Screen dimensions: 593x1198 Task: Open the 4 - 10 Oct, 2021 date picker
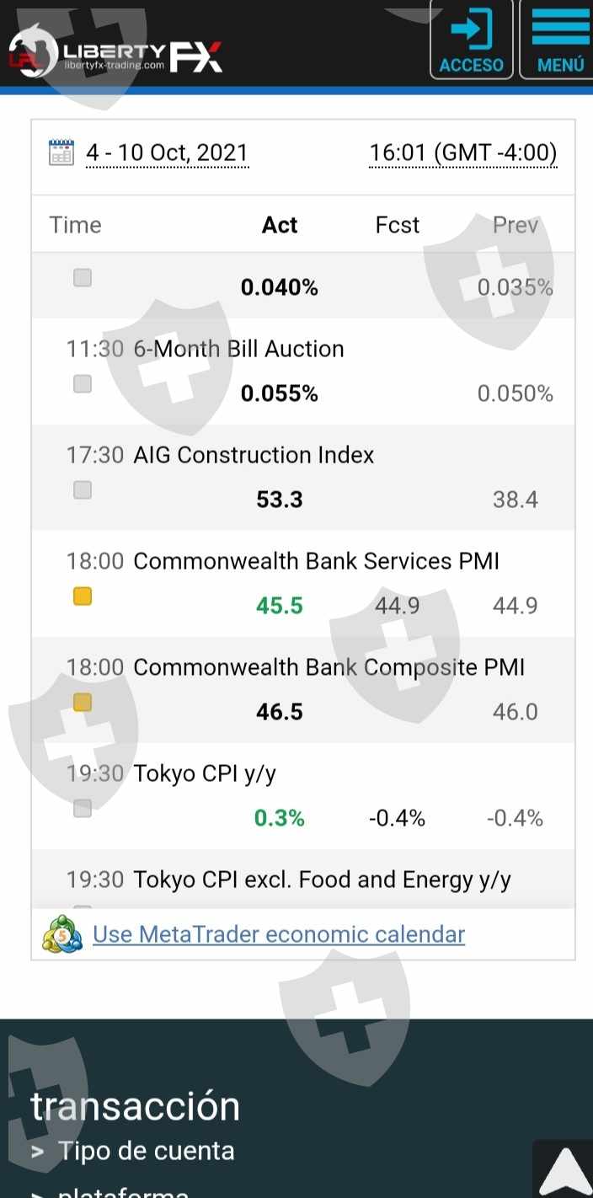click(x=167, y=153)
